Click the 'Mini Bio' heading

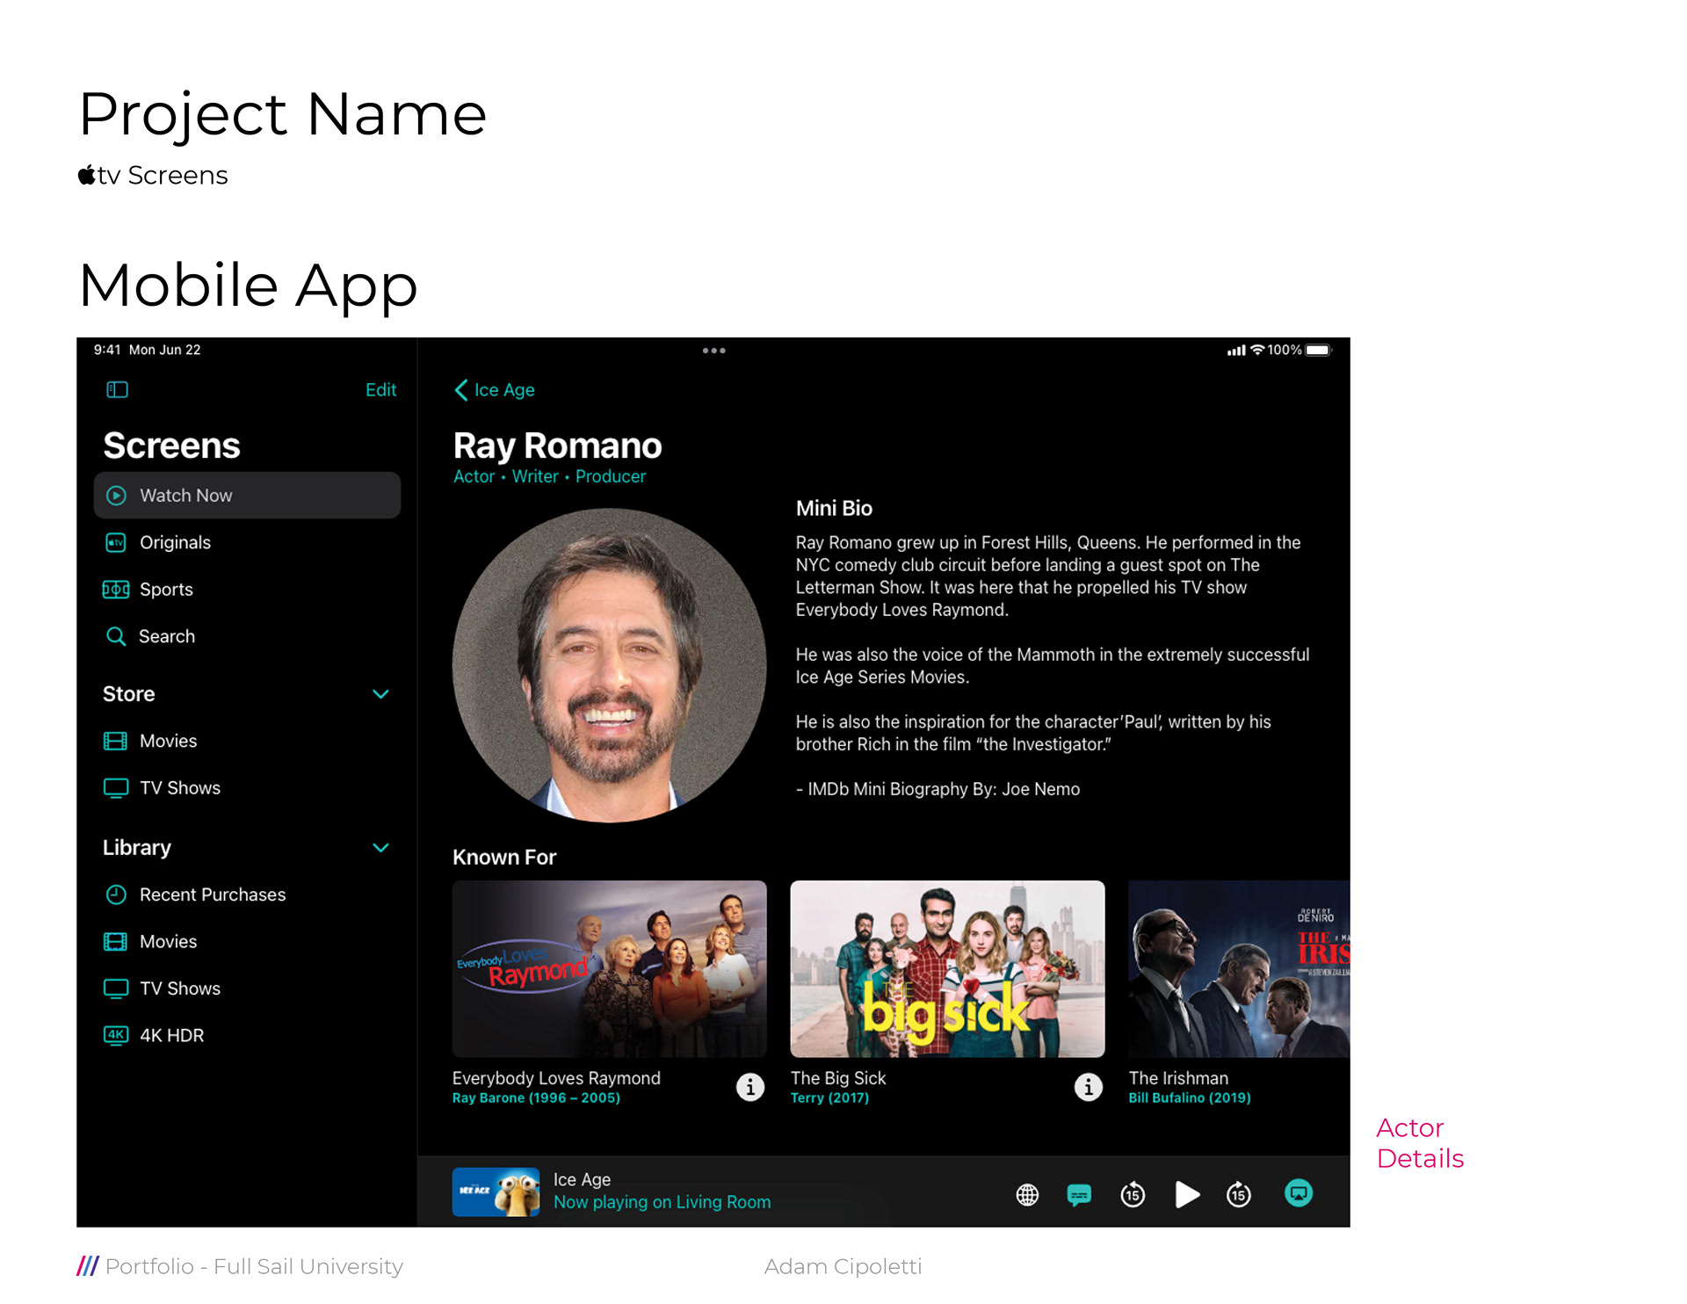[834, 508]
